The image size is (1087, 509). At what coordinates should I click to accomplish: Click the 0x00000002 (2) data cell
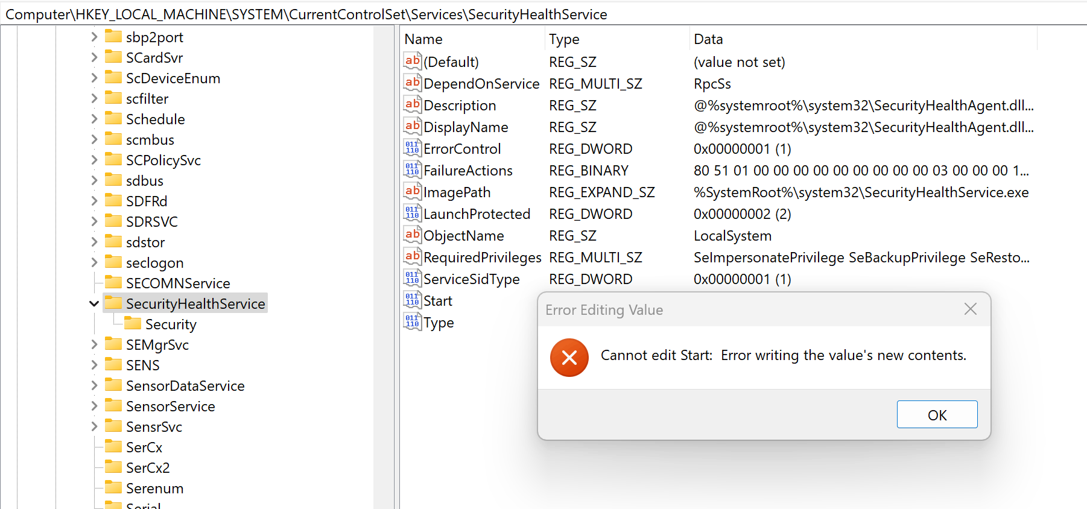click(x=743, y=214)
